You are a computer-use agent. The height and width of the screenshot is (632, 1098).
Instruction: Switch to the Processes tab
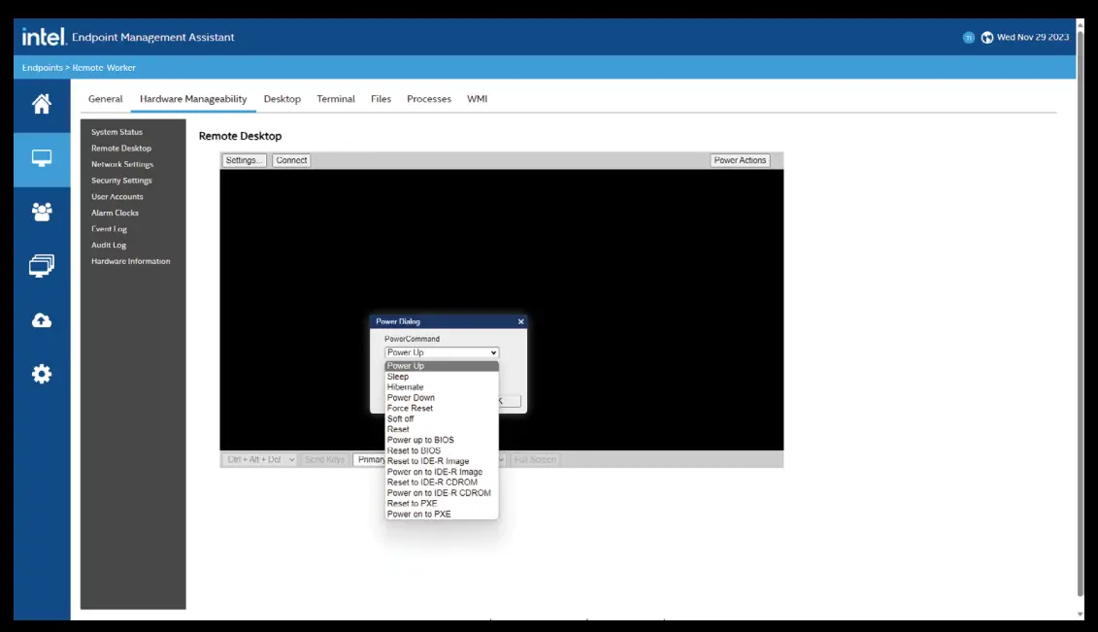click(x=428, y=99)
